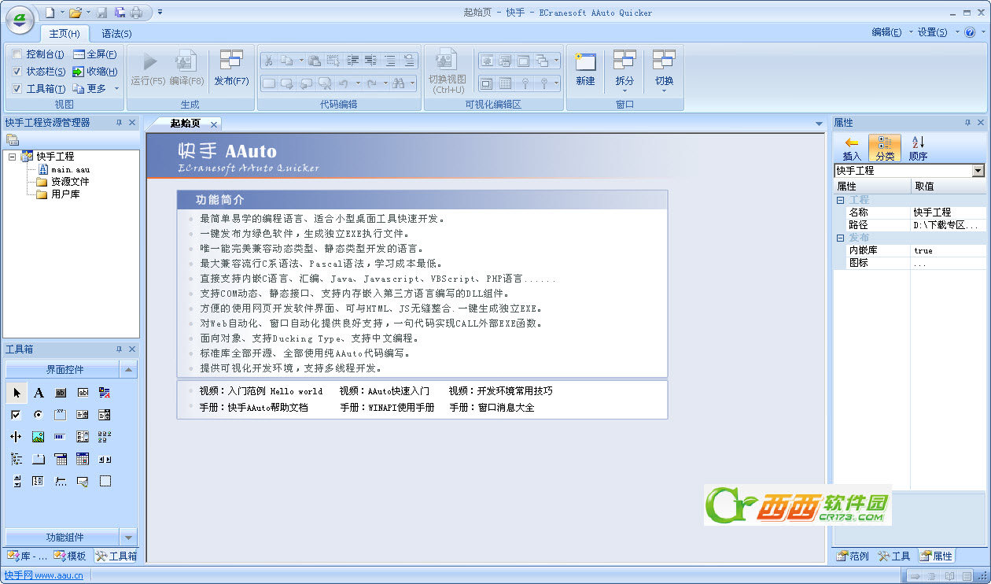Switch to the 主页(H) ribbon tab

(x=64, y=34)
